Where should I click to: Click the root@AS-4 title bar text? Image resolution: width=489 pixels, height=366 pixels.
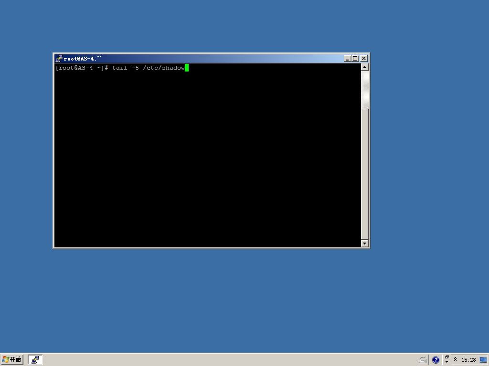(x=82, y=59)
